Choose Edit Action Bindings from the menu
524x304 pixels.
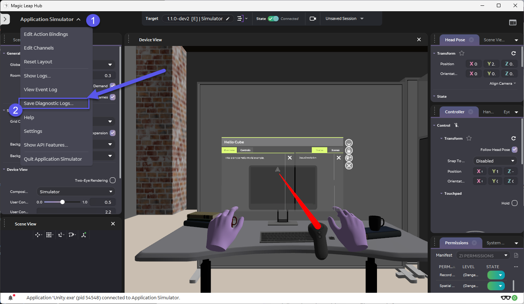point(46,34)
